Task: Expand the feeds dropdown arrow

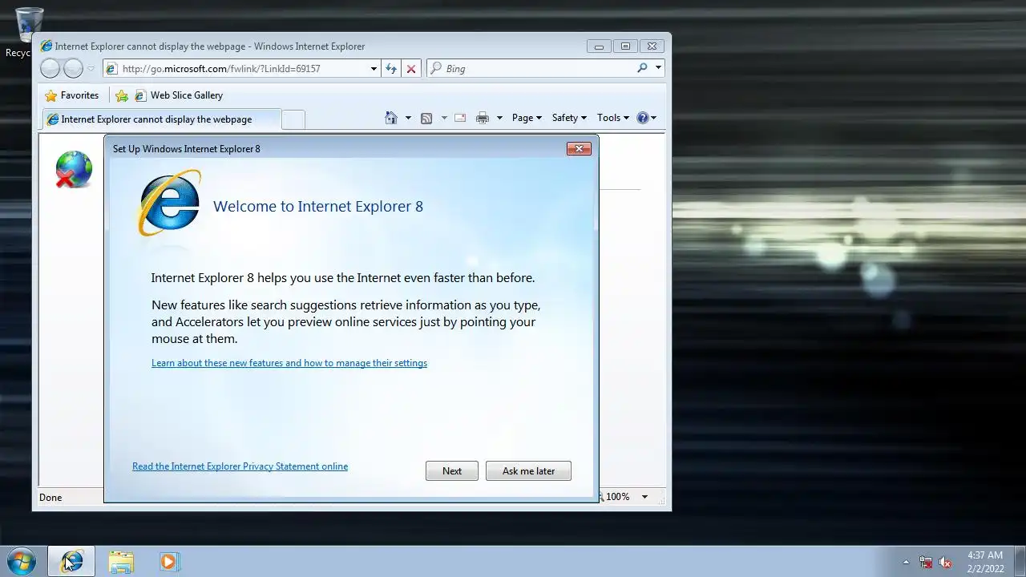Action: [444, 118]
